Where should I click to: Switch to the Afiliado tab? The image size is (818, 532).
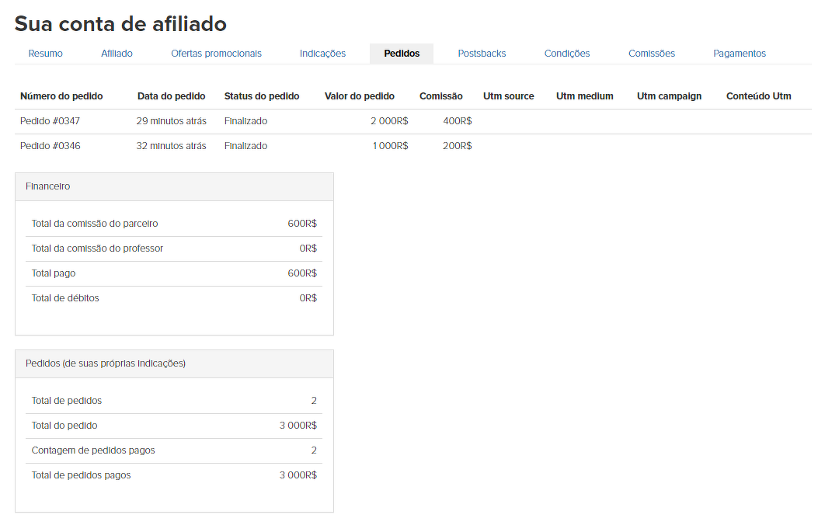(117, 54)
